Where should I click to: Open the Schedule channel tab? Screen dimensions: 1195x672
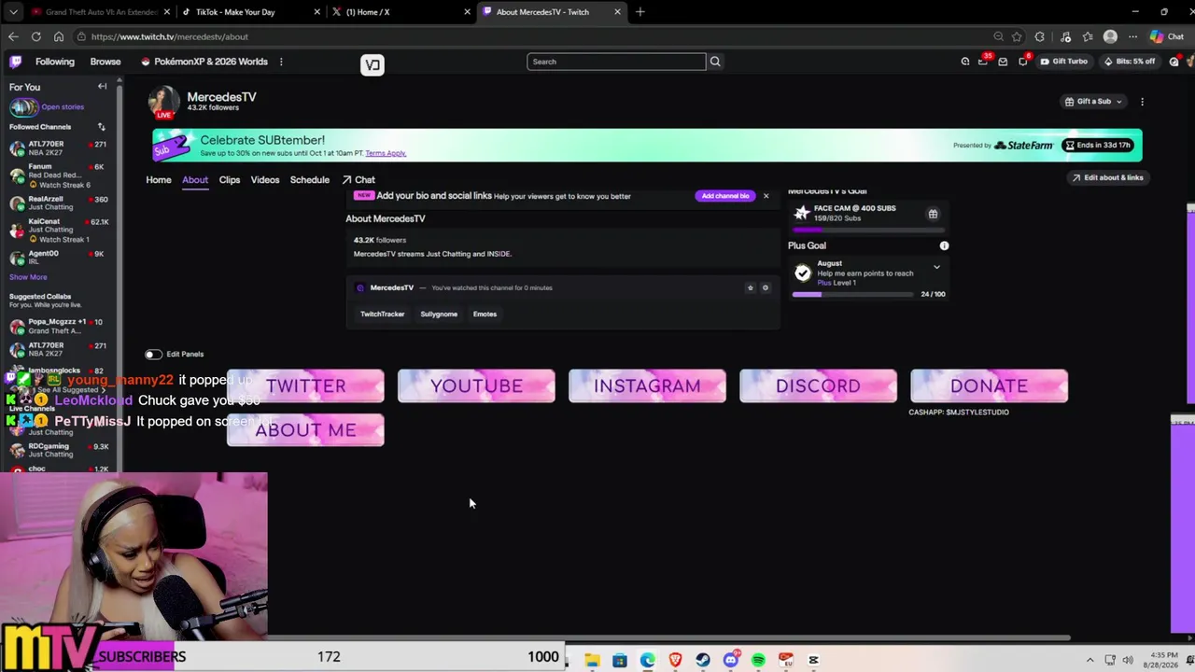click(310, 180)
